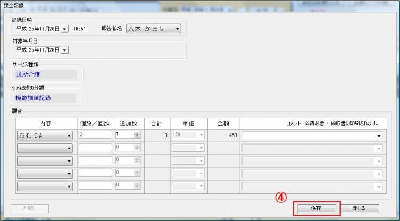The image size is (400, 221).
Task: Click the second row 個数/回数 field
Action: coord(95,148)
